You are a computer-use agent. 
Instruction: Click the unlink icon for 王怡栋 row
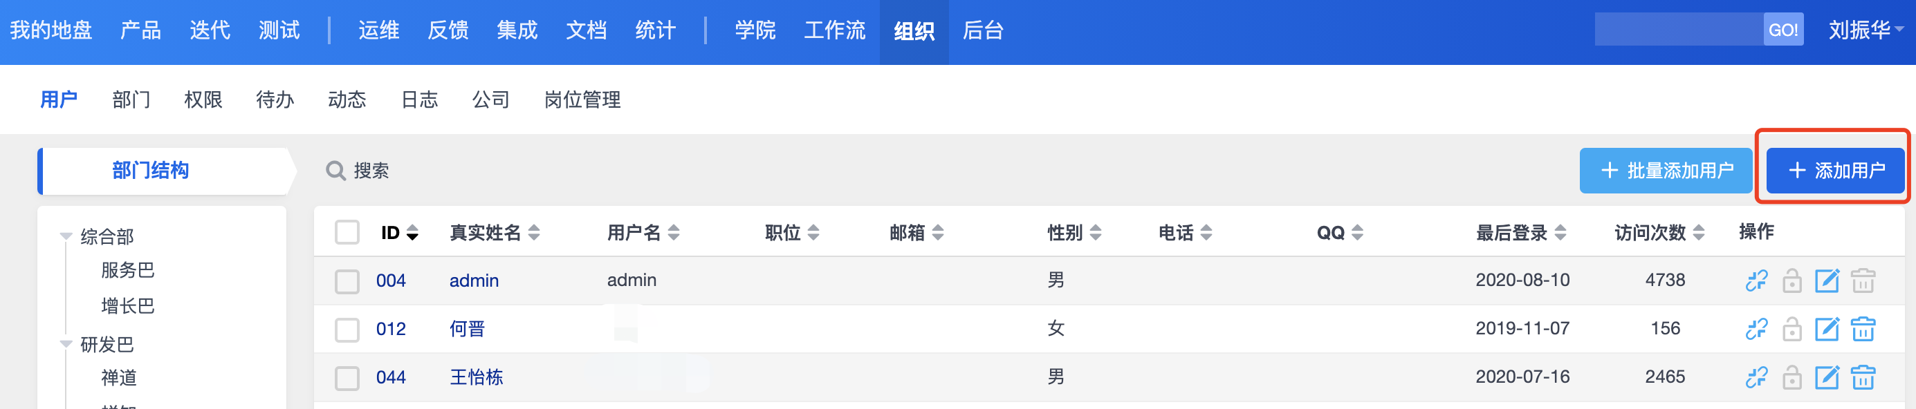(1756, 377)
